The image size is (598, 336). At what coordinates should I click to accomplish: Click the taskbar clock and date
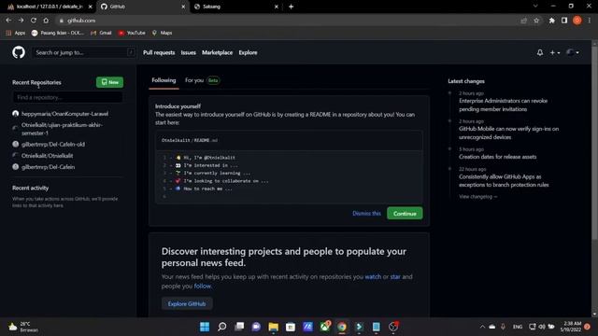(x=571, y=327)
